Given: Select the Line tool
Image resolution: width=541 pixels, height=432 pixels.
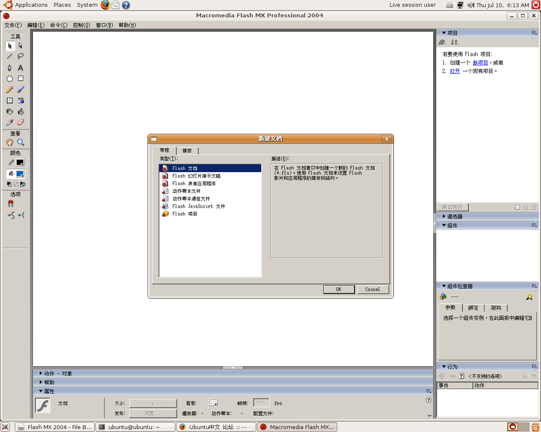Looking at the screenshot, I should click(10, 56).
